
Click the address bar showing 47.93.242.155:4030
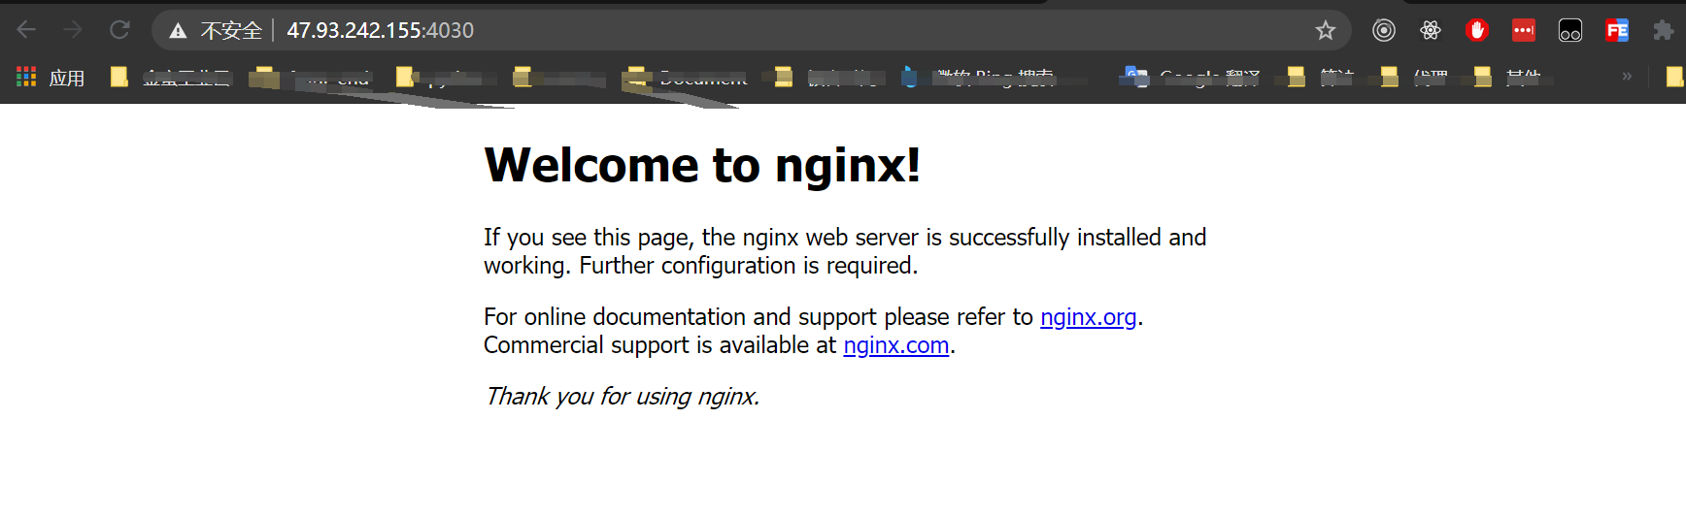(752, 30)
